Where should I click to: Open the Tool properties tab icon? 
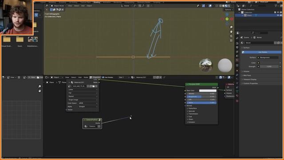[x=237, y=38]
